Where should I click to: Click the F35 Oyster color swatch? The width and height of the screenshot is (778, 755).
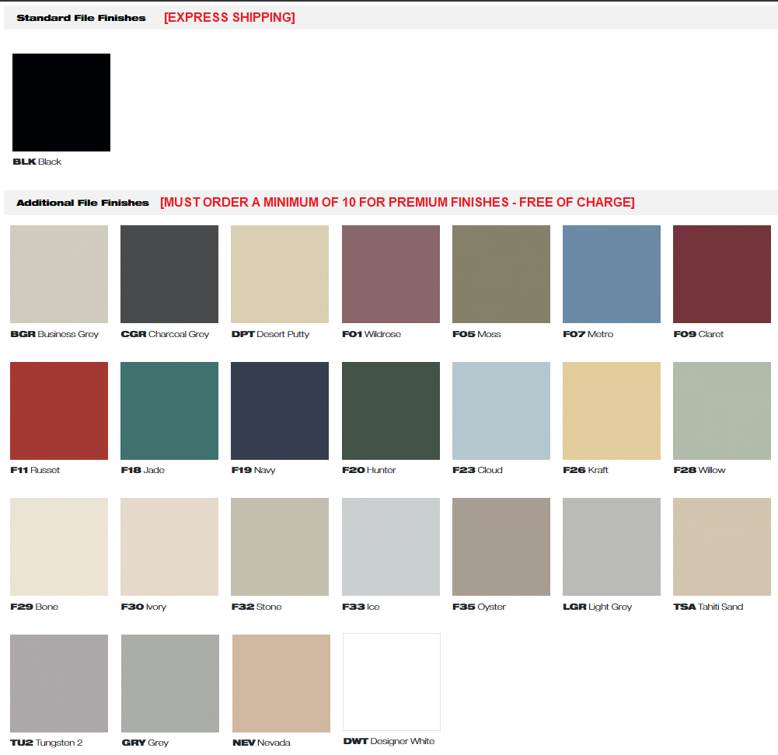click(x=501, y=547)
